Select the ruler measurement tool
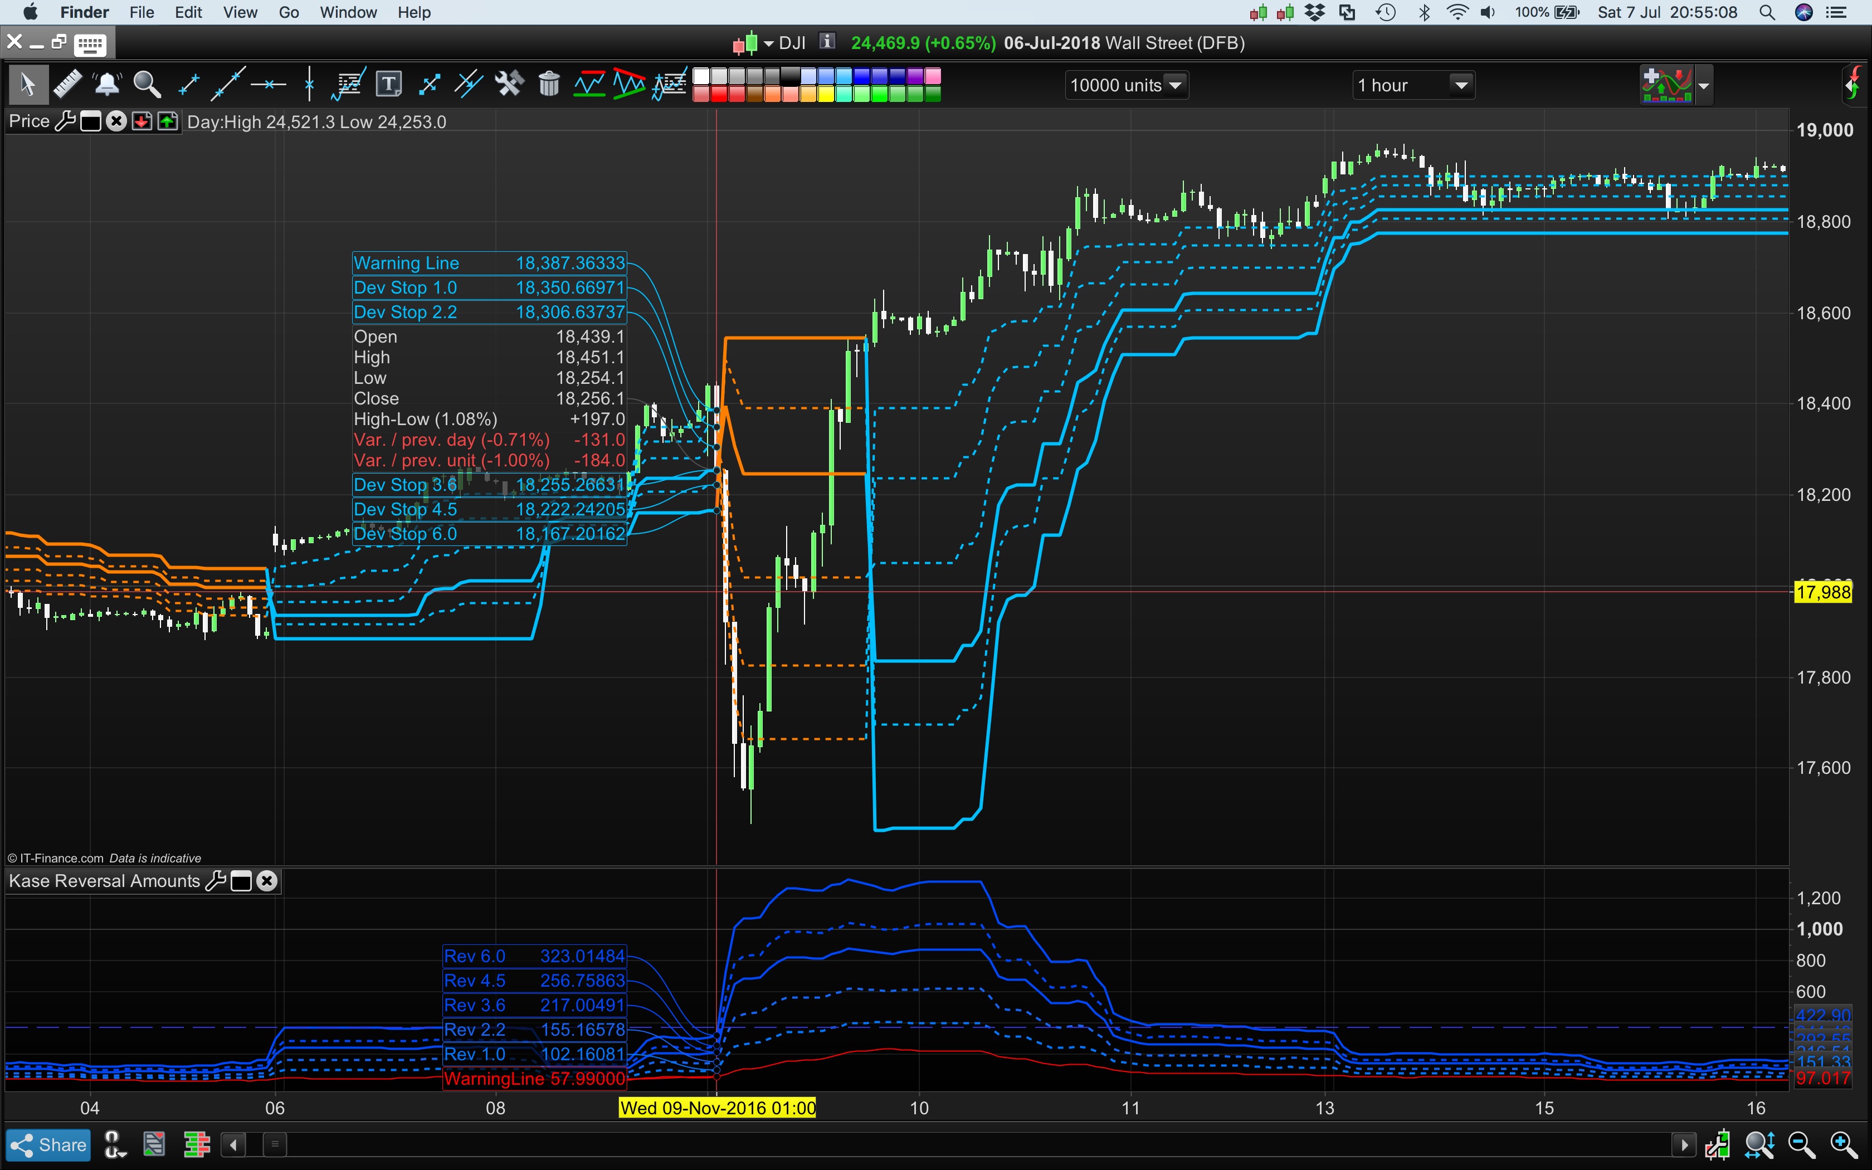The width and height of the screenshot is (1872, 1170). [x=67, y=84]
